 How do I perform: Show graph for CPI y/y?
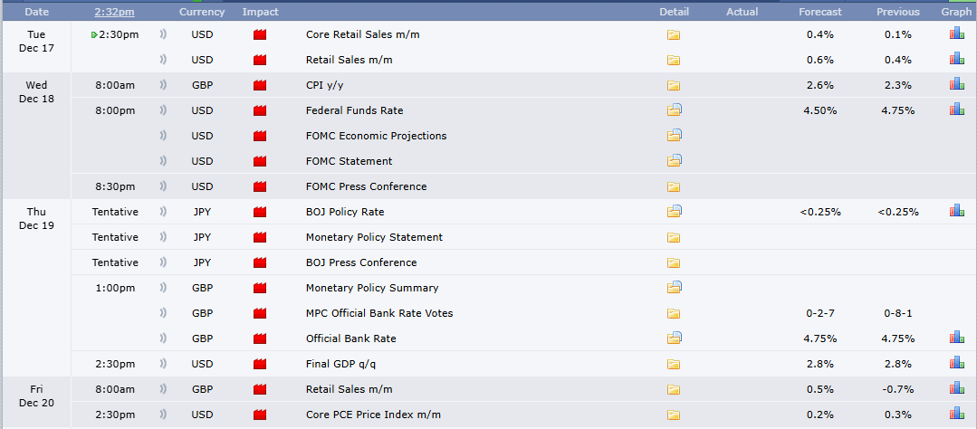coord(956,84)
